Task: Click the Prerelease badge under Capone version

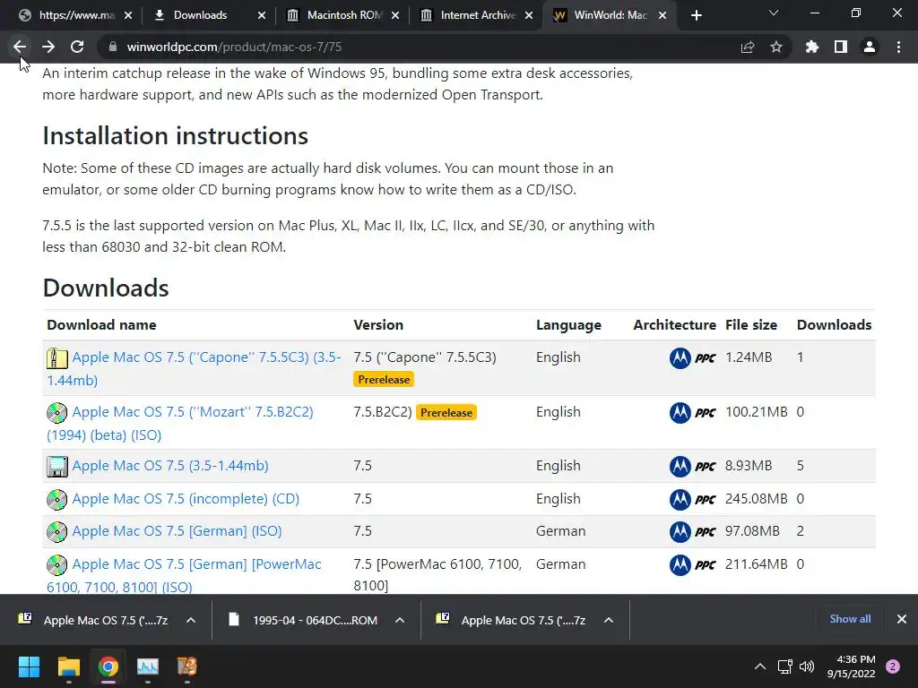Action: tap(384, 380)
